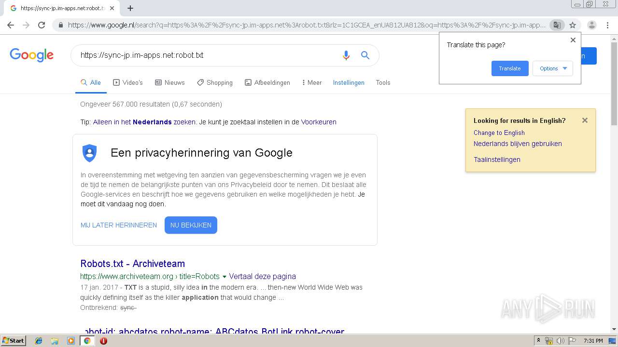Screen dimensions: 618x347
Task: Expand the Meer menu
Action: 312,82
